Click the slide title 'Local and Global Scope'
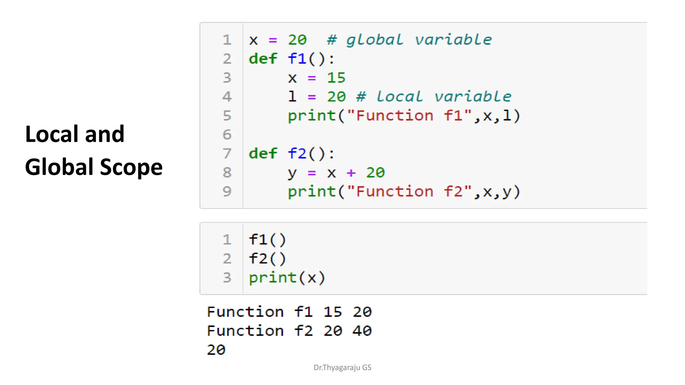685x385 pixels. (94, 150)
